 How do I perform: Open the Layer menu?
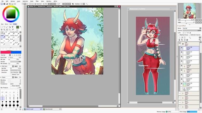coord(19,1)
